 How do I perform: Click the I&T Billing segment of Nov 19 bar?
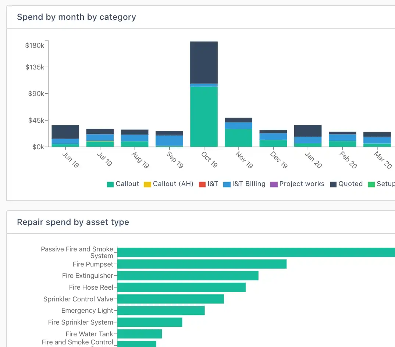(239, 126)
